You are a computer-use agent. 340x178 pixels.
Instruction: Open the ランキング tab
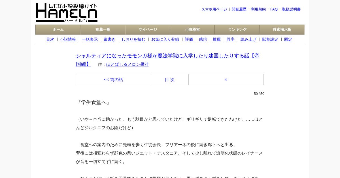(237, 30)
